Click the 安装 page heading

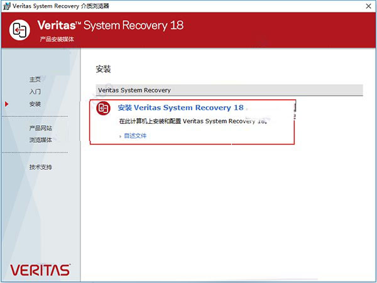point(104,69)
